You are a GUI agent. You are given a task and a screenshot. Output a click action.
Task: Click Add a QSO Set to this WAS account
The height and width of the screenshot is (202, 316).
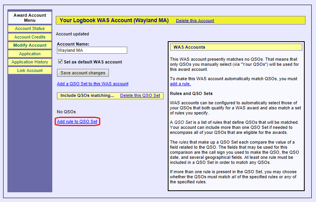(x=92, y=84)
